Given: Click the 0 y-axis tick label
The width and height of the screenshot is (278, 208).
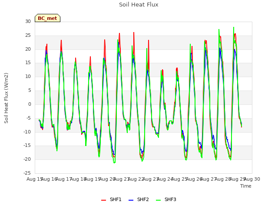Looking at the screenshot, I should [30, 104].
